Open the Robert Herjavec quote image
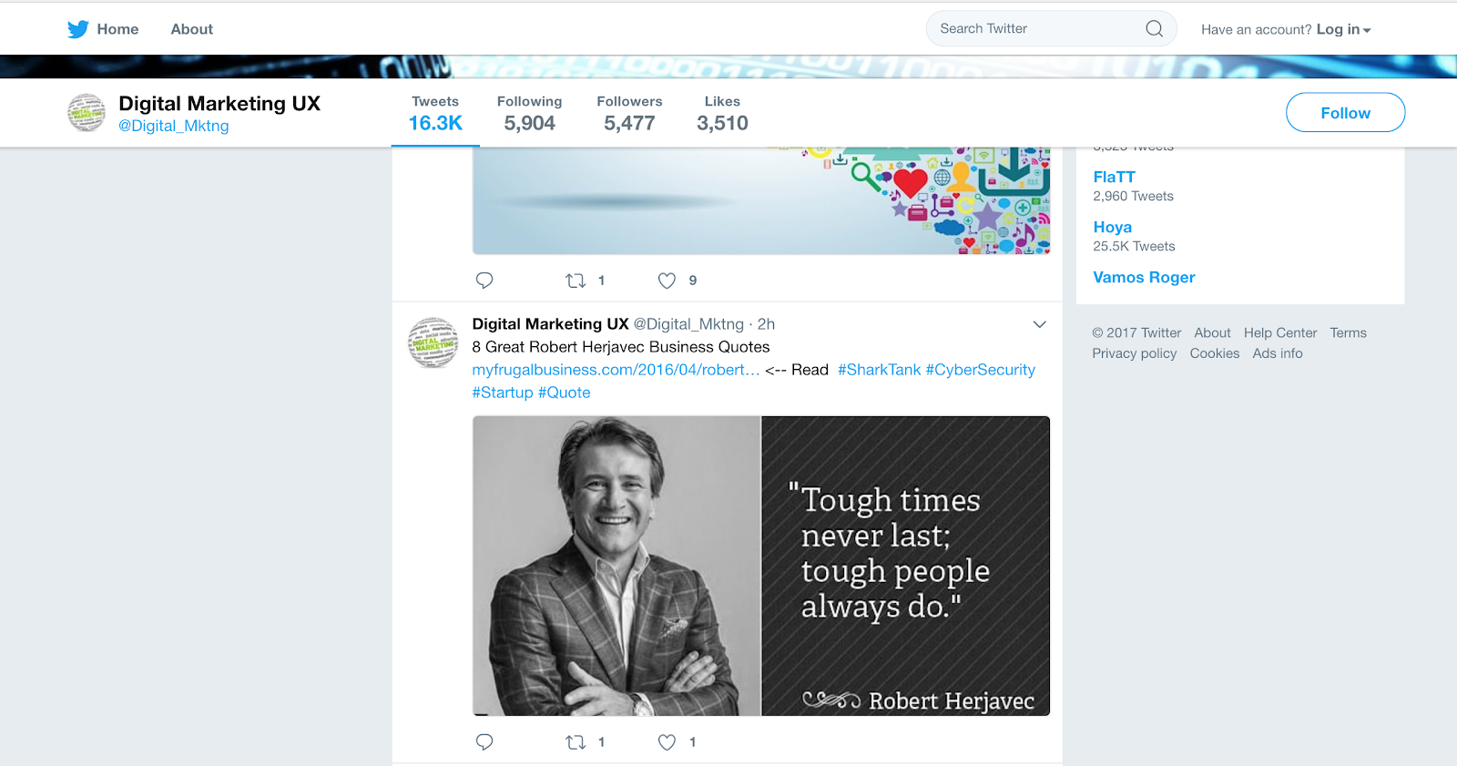Screen dimensions: 1457x766 [x=761, y=566]
